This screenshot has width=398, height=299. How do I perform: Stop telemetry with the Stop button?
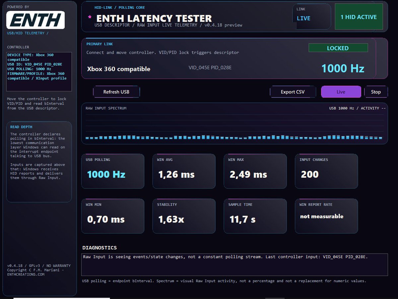[376, 92]
